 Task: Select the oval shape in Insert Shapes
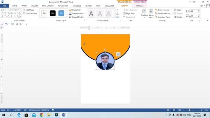point(14,10)
